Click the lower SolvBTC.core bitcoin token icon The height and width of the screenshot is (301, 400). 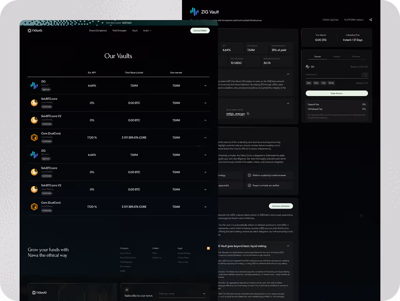tap(34, 172)
